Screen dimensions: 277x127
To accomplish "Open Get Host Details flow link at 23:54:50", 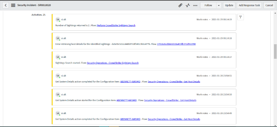I will pyautogui.click(x=170, y=100).
